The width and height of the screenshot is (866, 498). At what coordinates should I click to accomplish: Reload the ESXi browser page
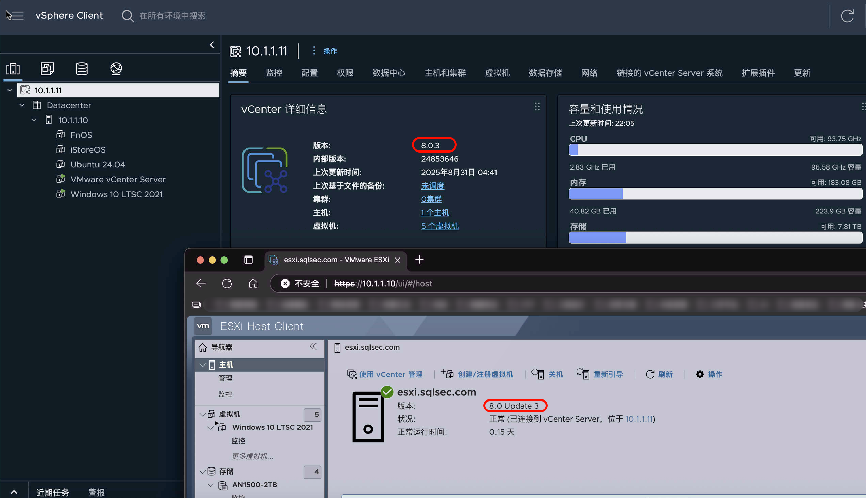[227, 283]
